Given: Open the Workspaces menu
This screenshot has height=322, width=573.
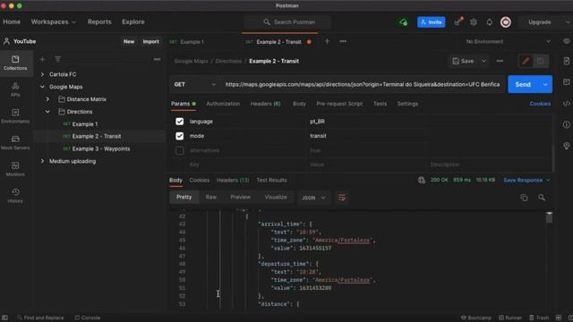Looking at the screenshot, I should click(54, 21).
